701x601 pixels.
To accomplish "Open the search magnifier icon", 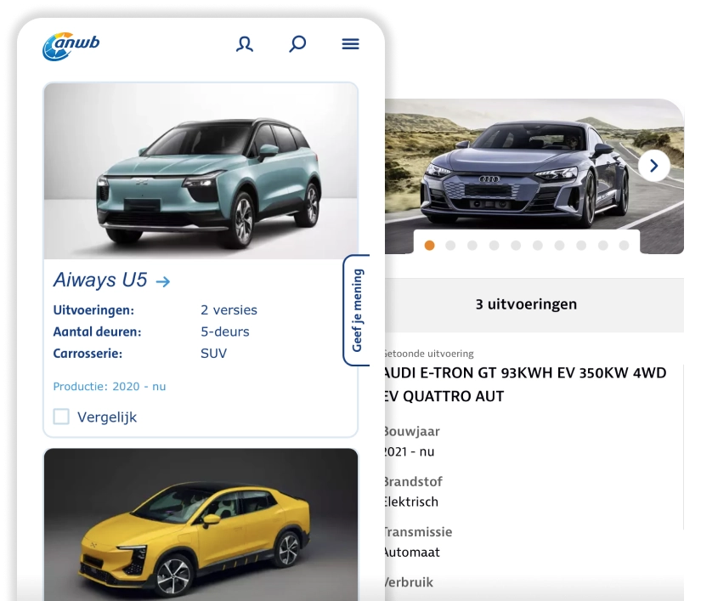I will [x=297, y=44].
